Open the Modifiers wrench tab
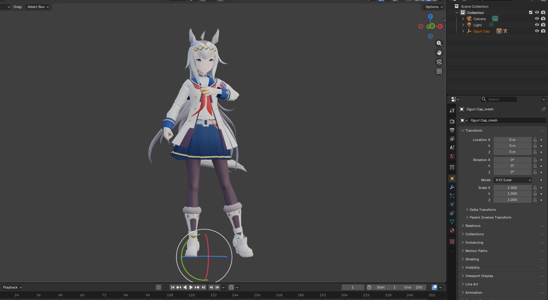This screenshot has height=300, width=548. (x=452, y=187)
